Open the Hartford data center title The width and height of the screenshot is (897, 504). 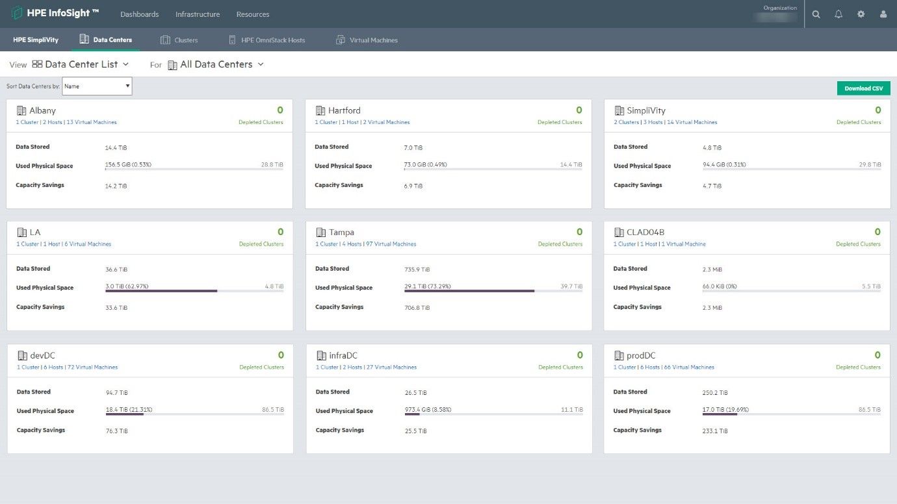(x=344, y=110)
